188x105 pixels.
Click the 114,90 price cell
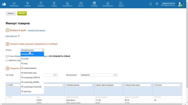point(98,100)
